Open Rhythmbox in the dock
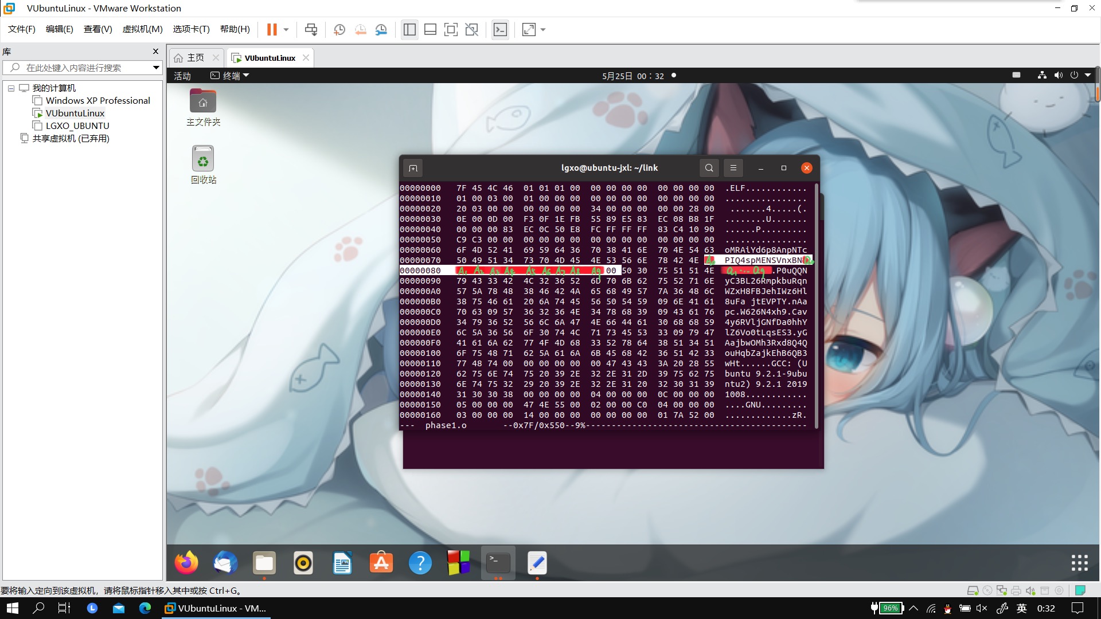Viewport: 1101px width, 619px height. (x=303, y=563)
